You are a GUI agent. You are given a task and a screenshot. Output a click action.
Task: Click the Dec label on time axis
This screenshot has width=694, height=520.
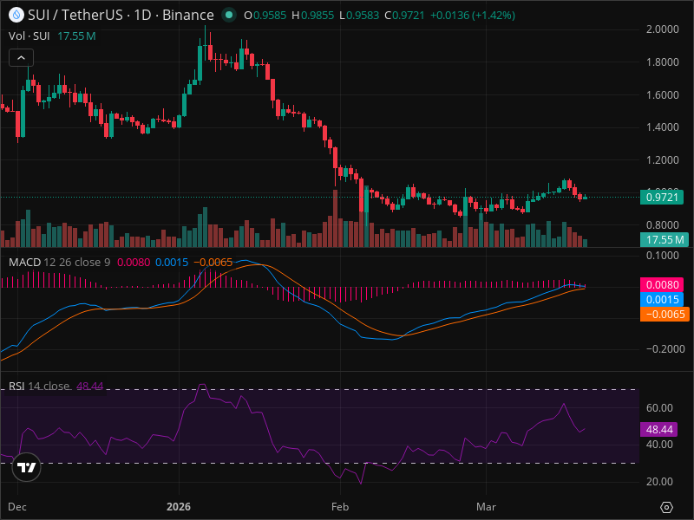click(x=17, y=507)
